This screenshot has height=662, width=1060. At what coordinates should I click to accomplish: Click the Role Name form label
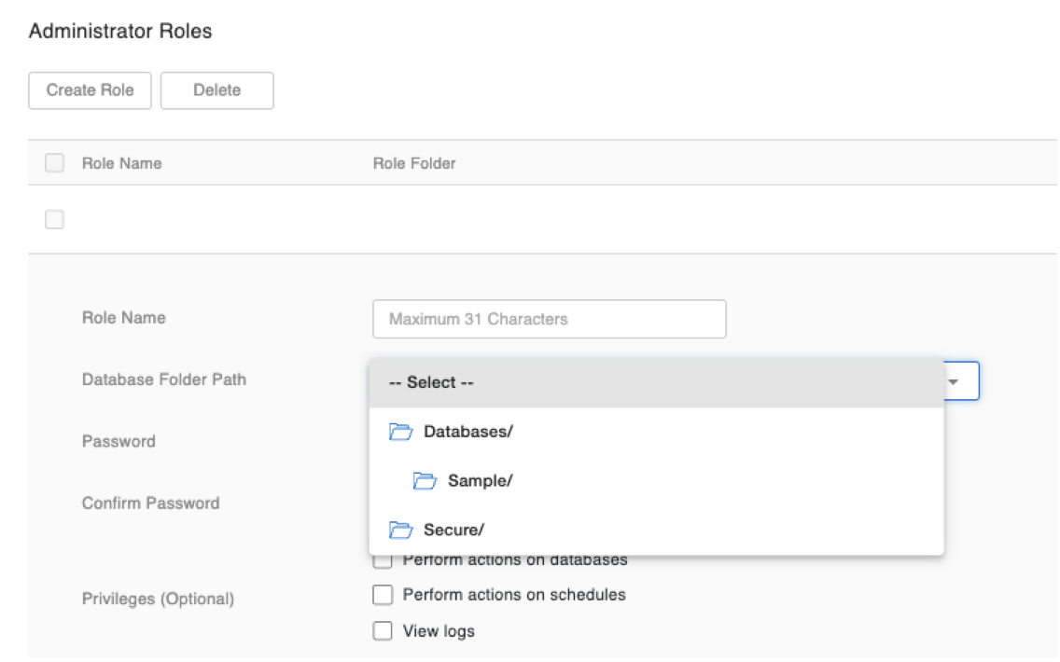tap(124, 318)
